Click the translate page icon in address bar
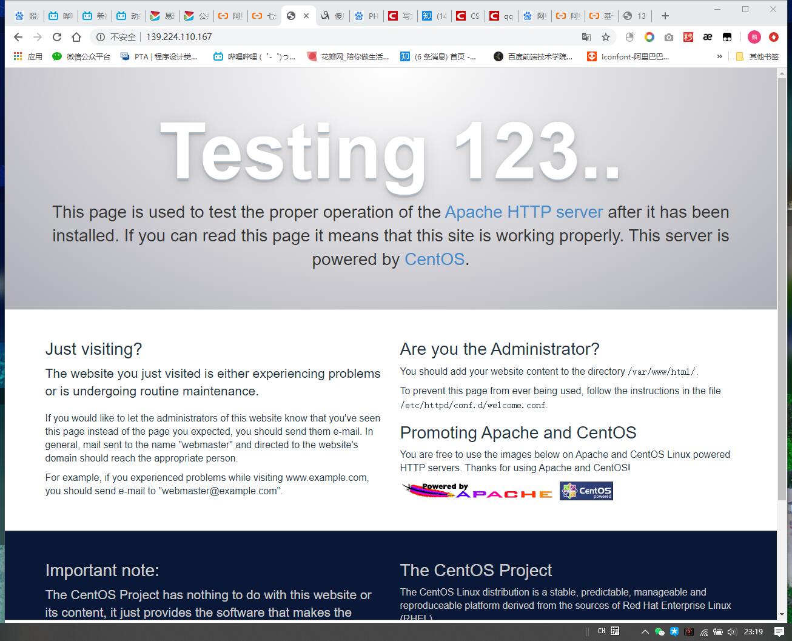The height and width of the screenshot is (641, 792). tap(586, 37)
